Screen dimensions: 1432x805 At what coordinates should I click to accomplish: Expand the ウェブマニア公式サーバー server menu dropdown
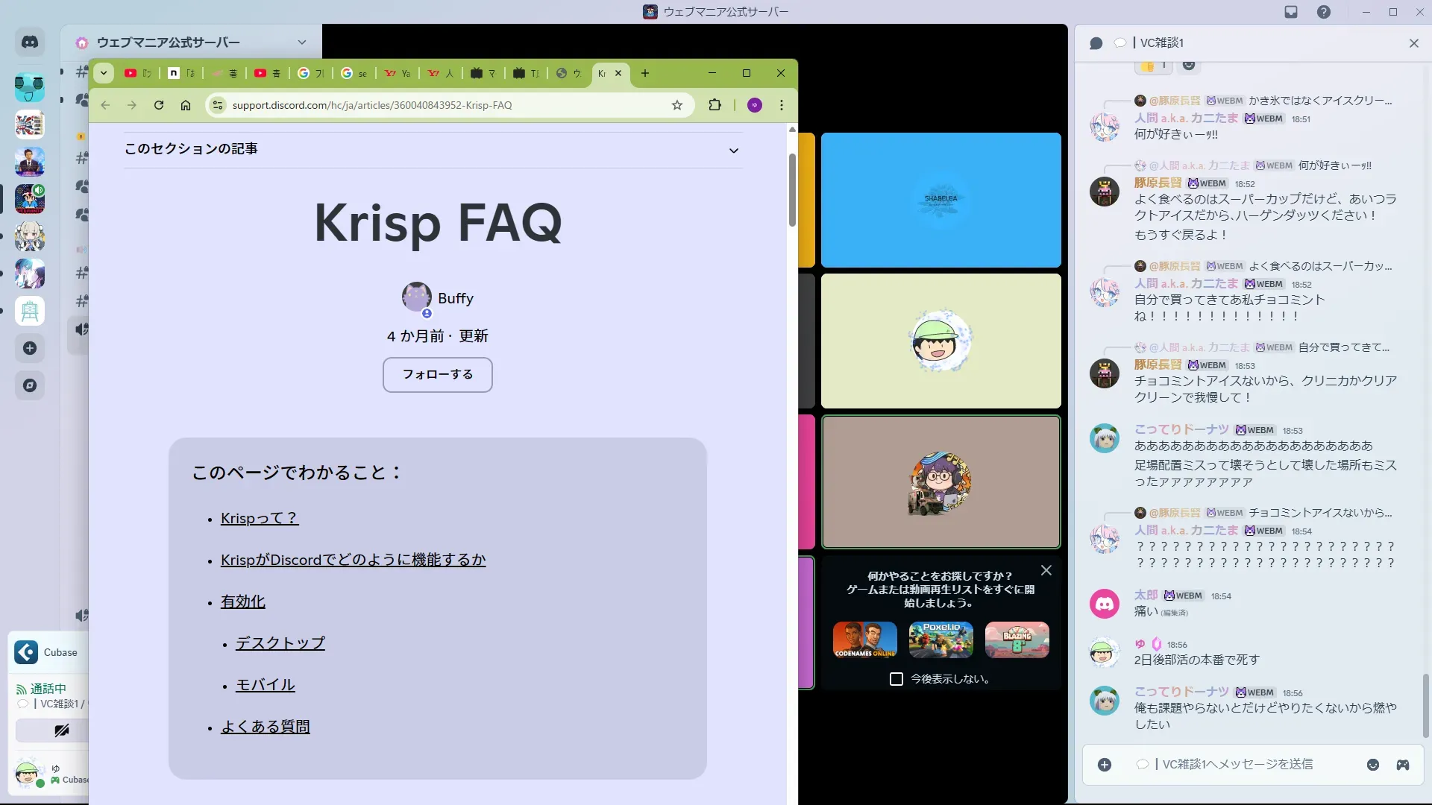pyautogui.click(x=301, y=42)
